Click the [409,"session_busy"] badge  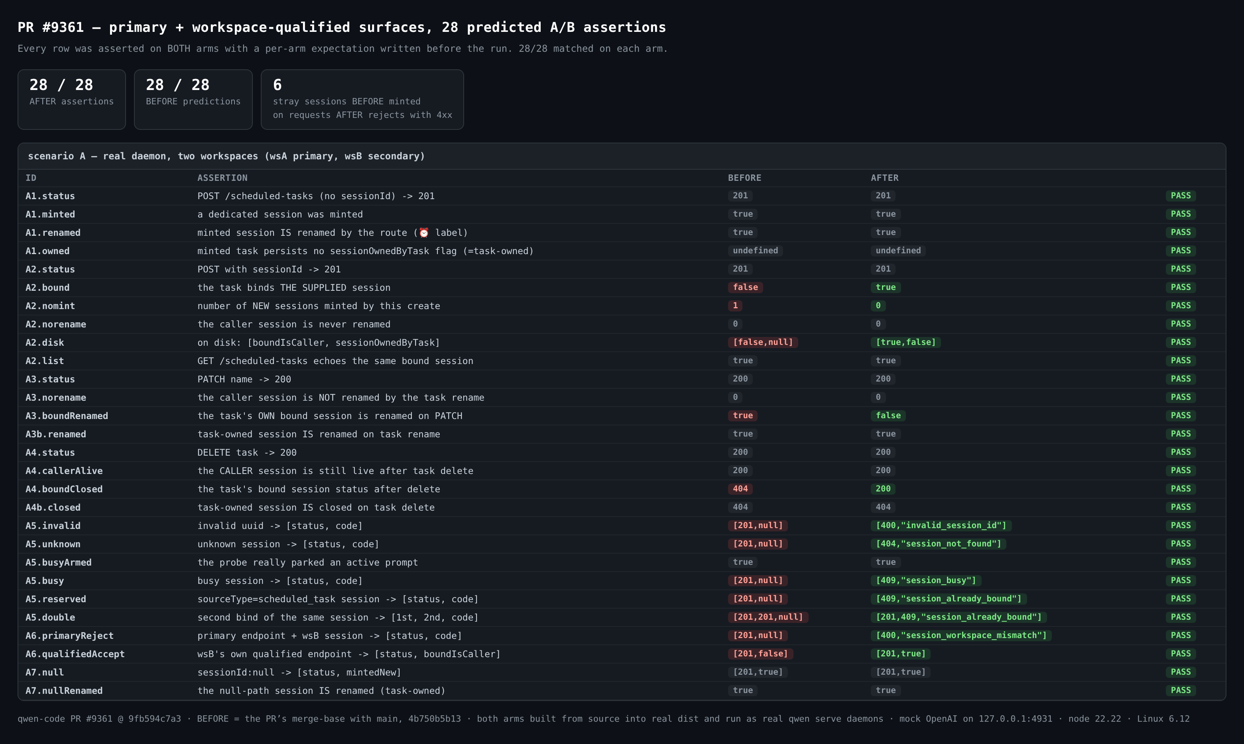point(926,581)
